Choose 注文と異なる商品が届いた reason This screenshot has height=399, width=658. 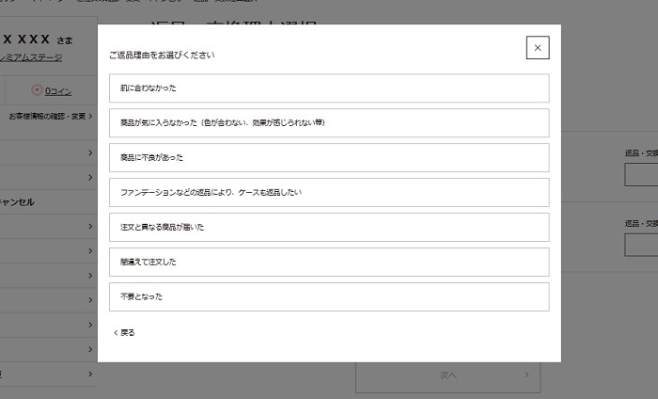[329, 227]
